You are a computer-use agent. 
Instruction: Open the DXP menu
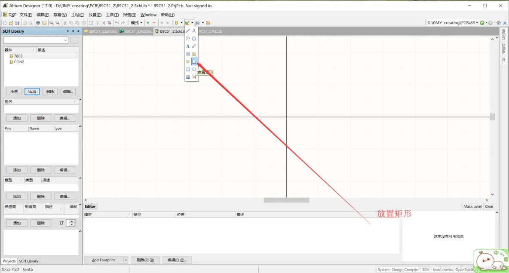pyautogui.click(x=10, y=15)
